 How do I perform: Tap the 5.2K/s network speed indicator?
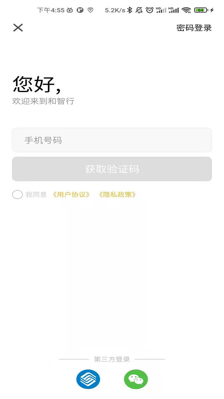(x=115, y=10)
